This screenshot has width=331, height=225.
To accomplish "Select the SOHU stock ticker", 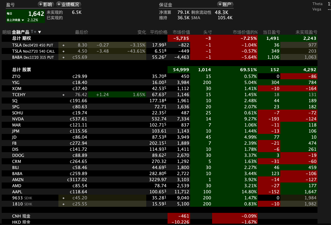I will 18,113.
